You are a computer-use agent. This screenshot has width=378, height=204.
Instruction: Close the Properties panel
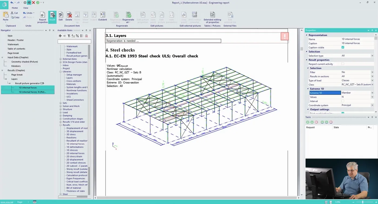point(376,30)
